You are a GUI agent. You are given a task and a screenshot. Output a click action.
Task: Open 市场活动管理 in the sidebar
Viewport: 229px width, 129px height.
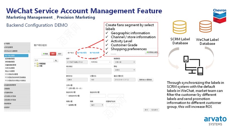[10, 68]
